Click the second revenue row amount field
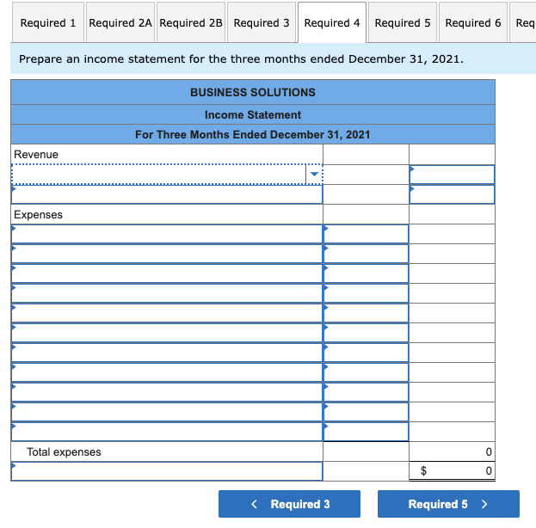This screenshot has width=536, height=528. [x=452, y=194]
